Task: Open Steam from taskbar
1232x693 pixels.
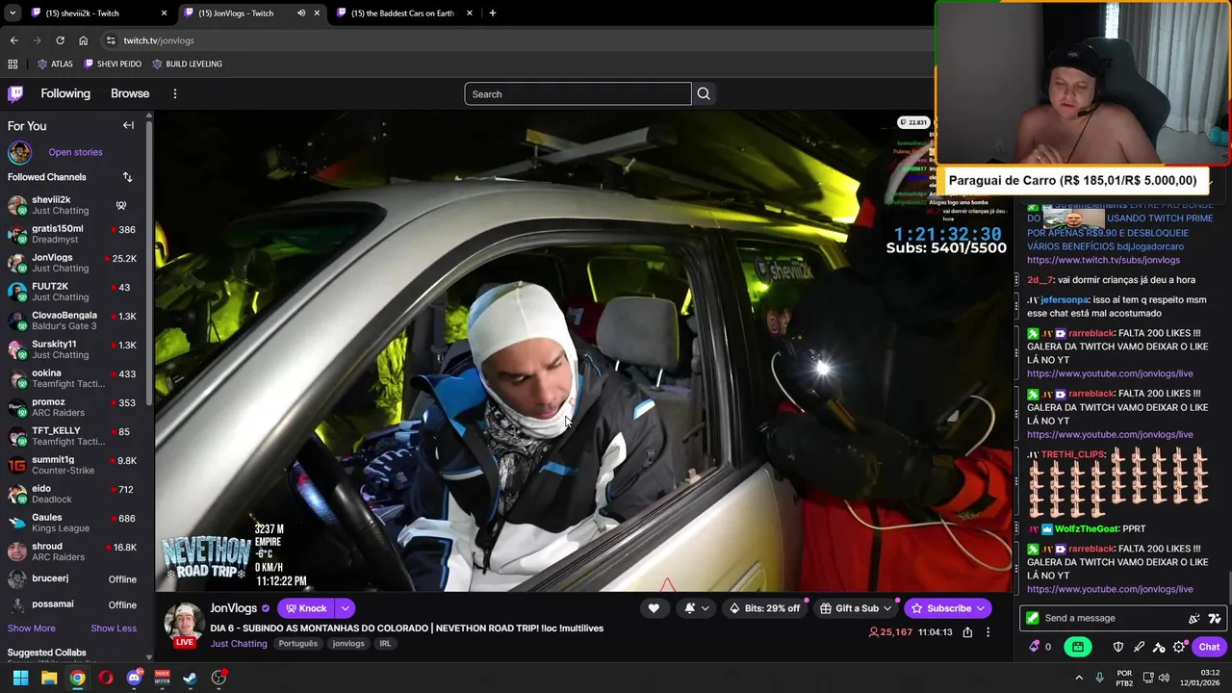Action: (x=191, y=678)
